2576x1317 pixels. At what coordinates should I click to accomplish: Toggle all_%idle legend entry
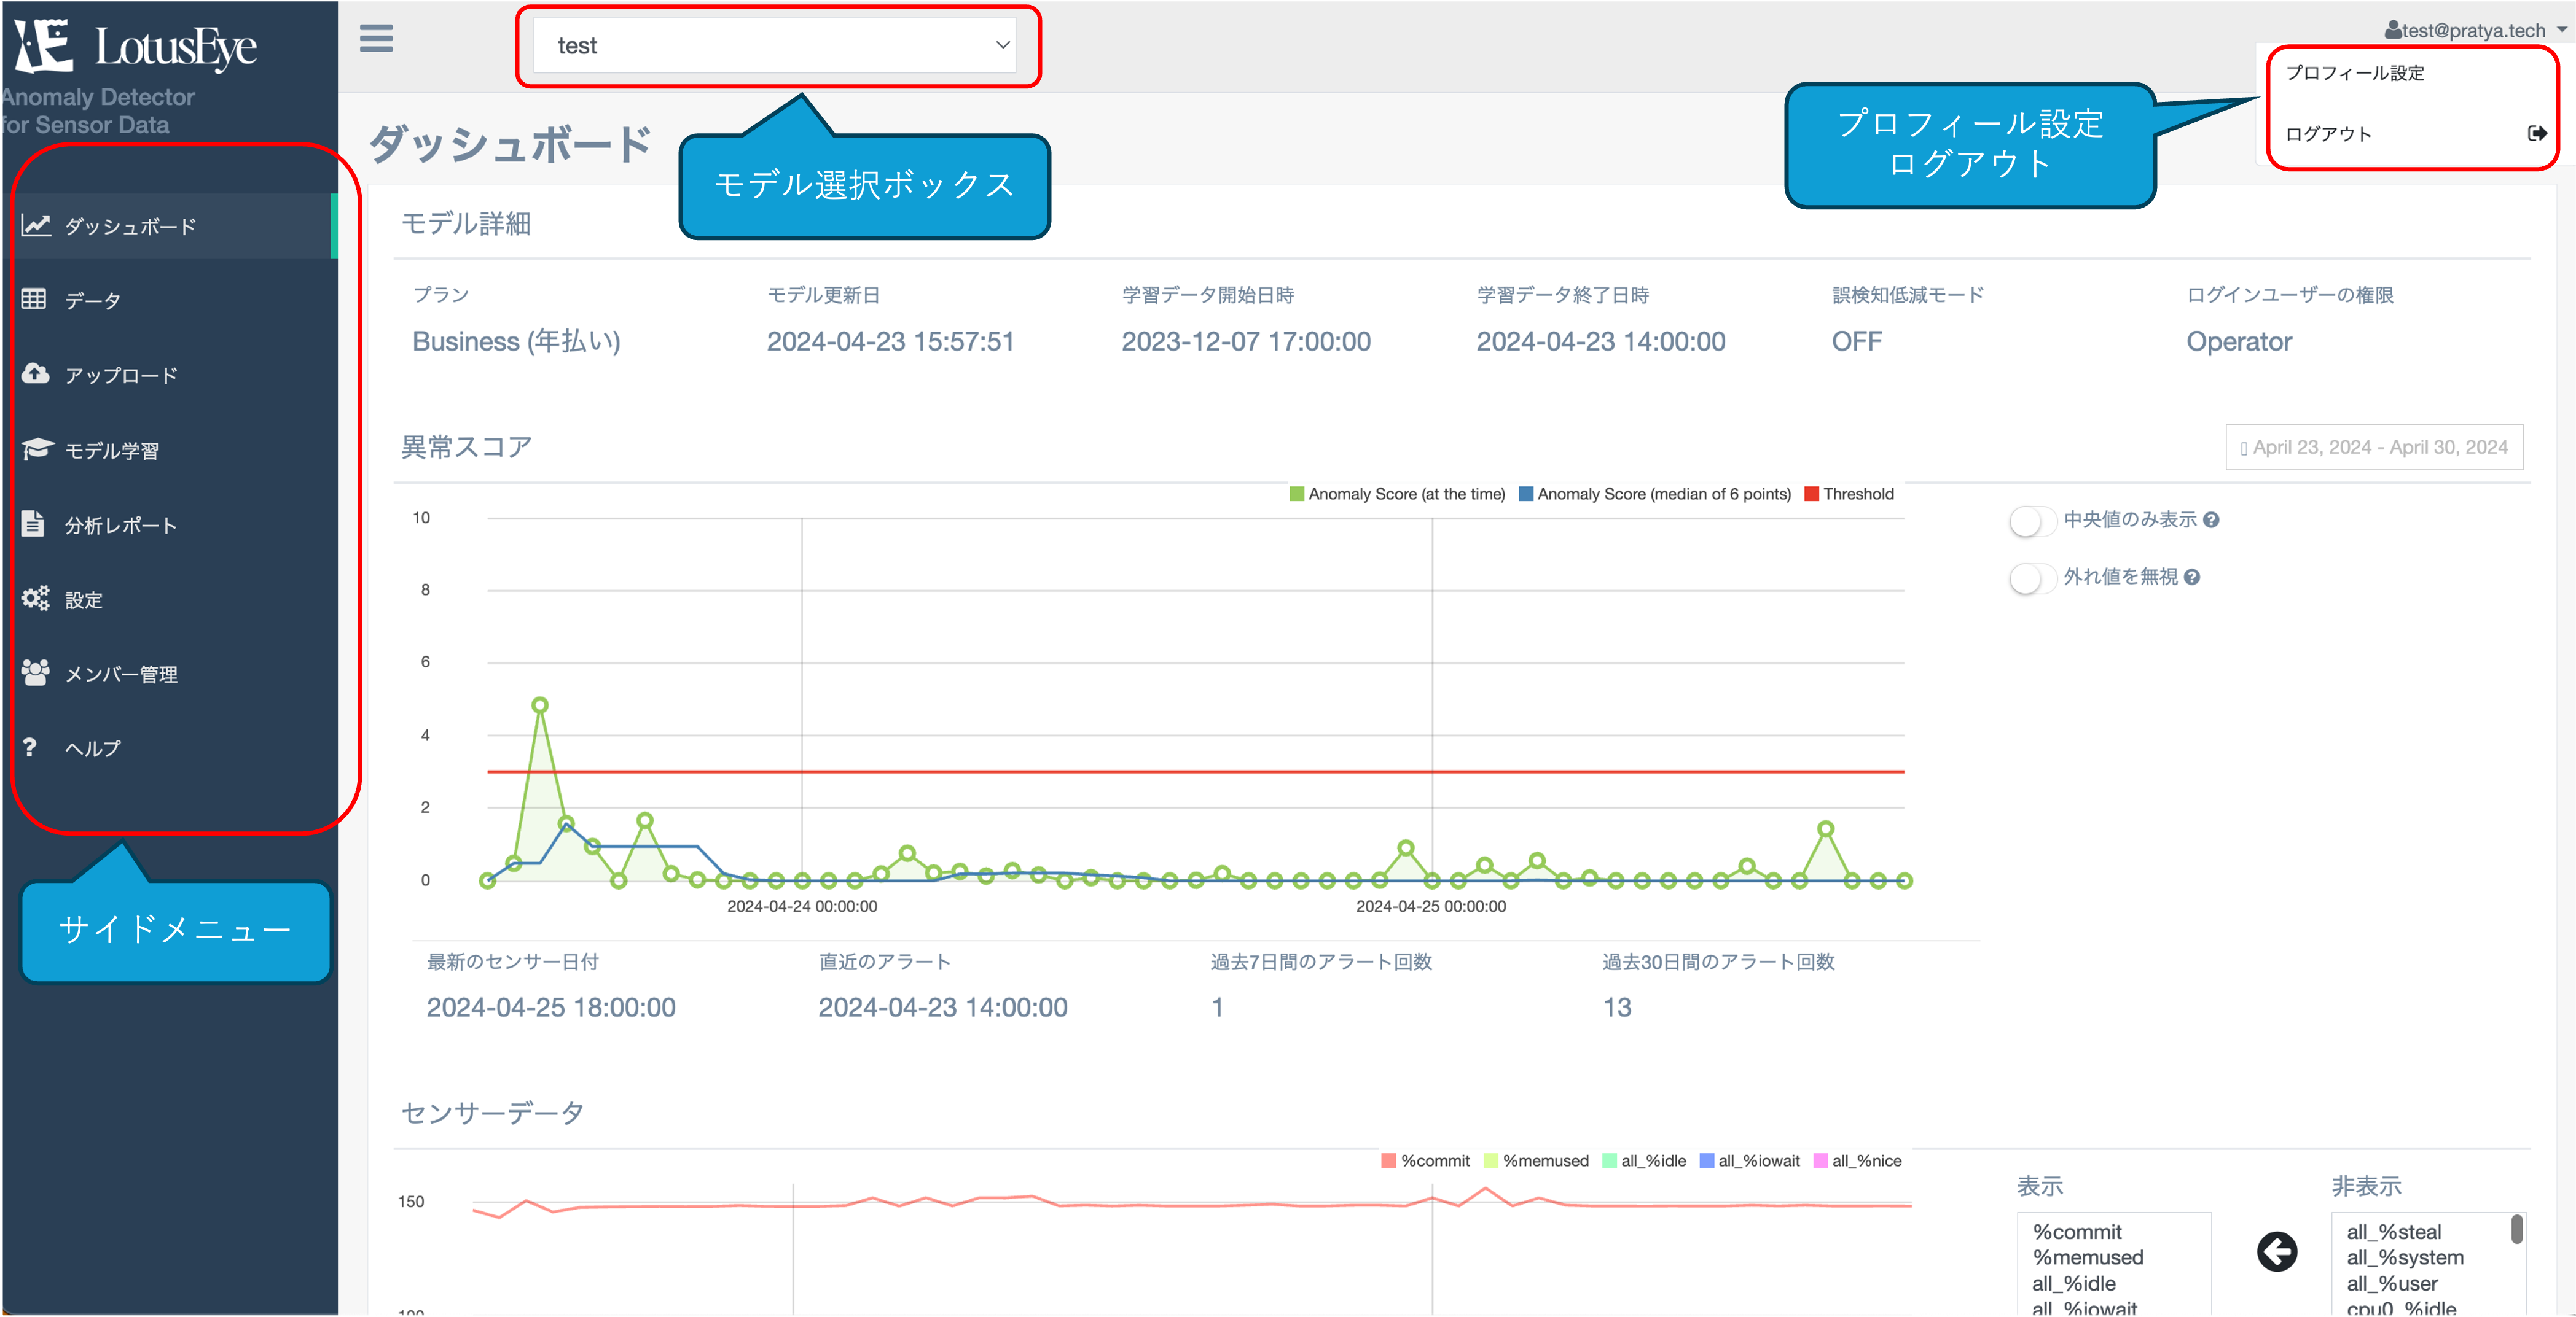click(x=1644, y=1160)
